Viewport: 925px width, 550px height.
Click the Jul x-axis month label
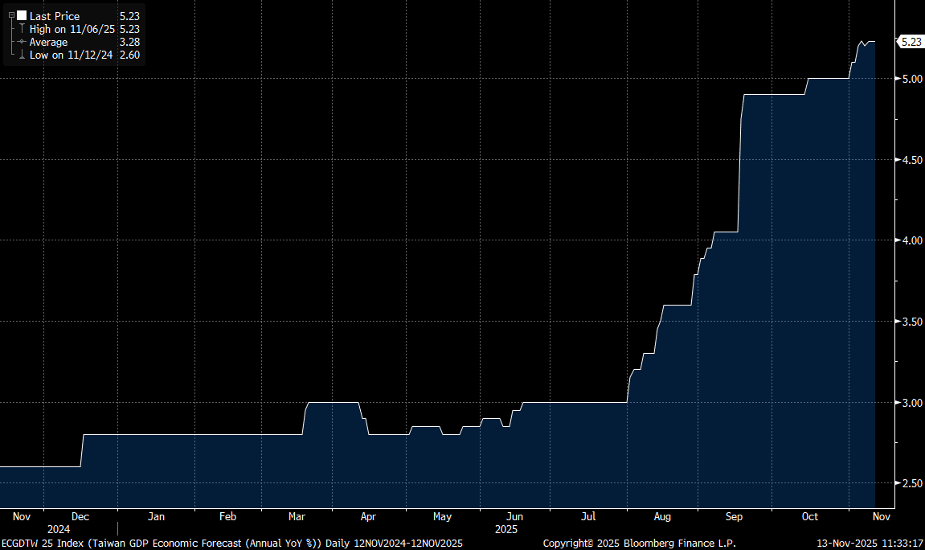[588, 516]
